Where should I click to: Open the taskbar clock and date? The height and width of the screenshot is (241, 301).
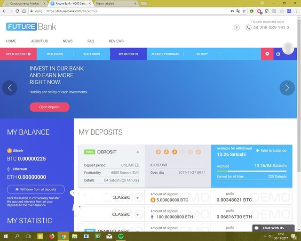coord(281,236)
